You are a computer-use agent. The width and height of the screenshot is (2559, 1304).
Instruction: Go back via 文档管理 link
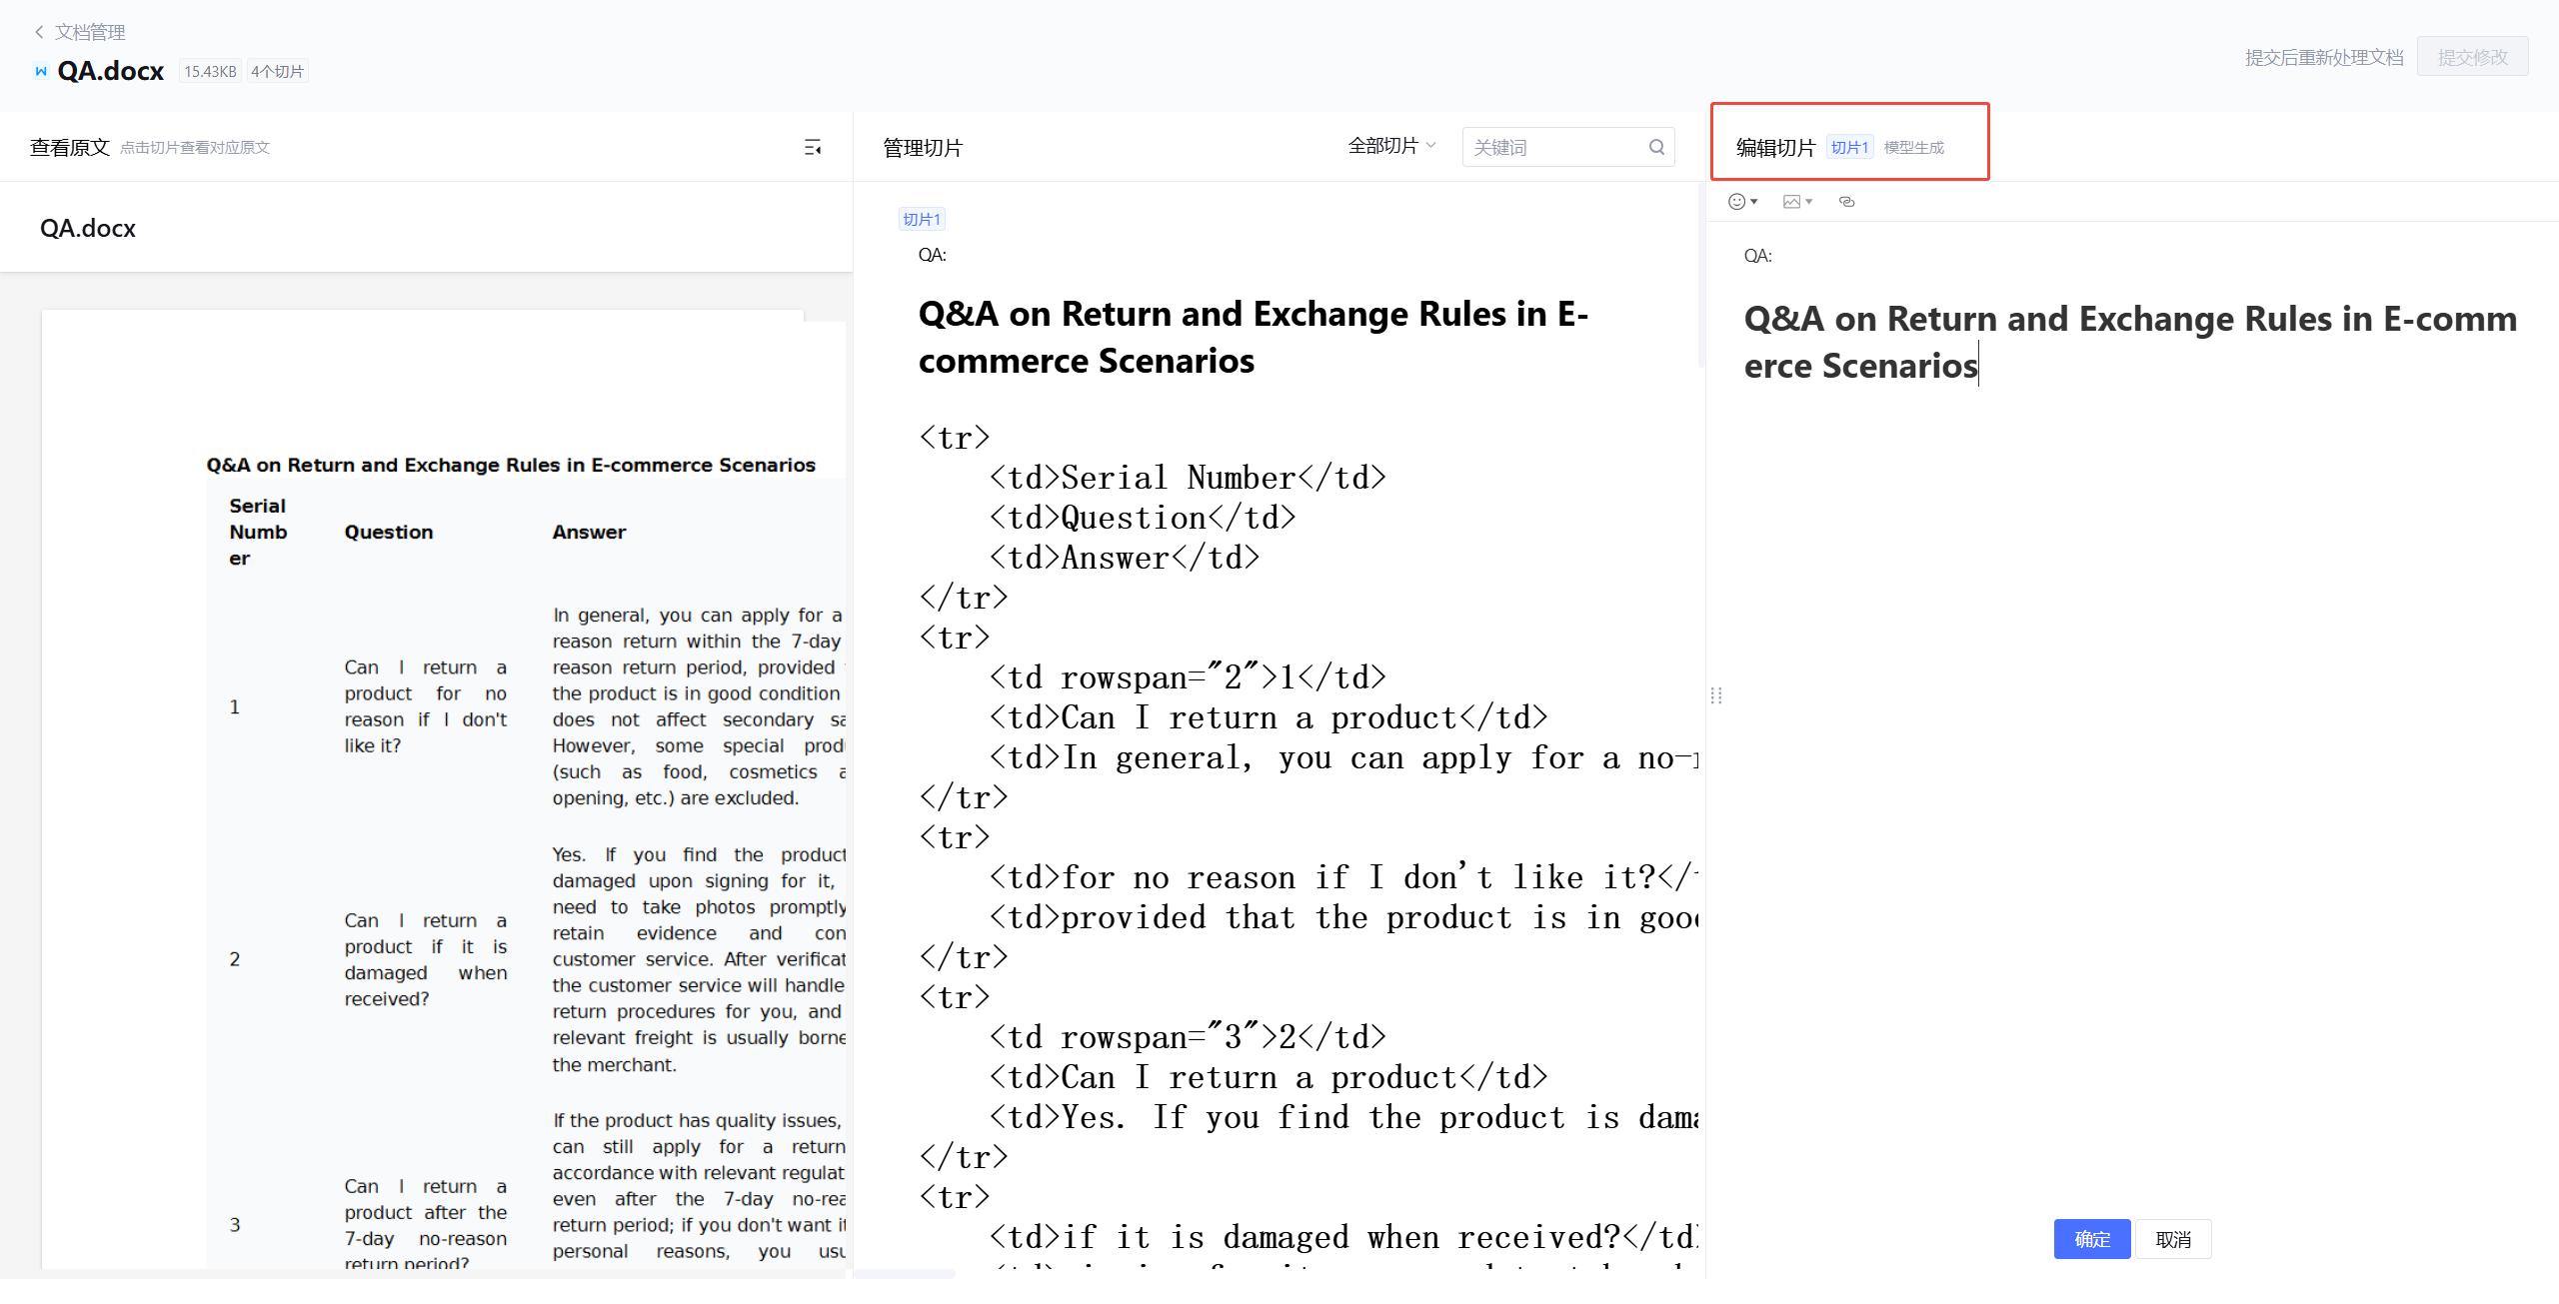(90, 32)
